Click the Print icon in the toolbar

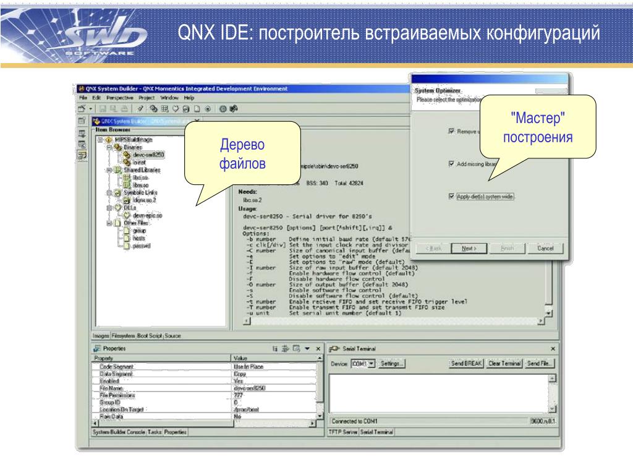[x=124, y=109]
